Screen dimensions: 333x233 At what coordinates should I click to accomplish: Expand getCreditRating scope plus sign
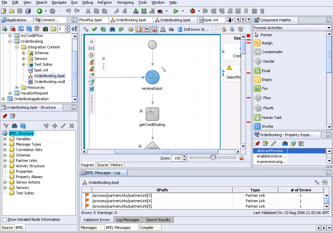click(141, 111)
